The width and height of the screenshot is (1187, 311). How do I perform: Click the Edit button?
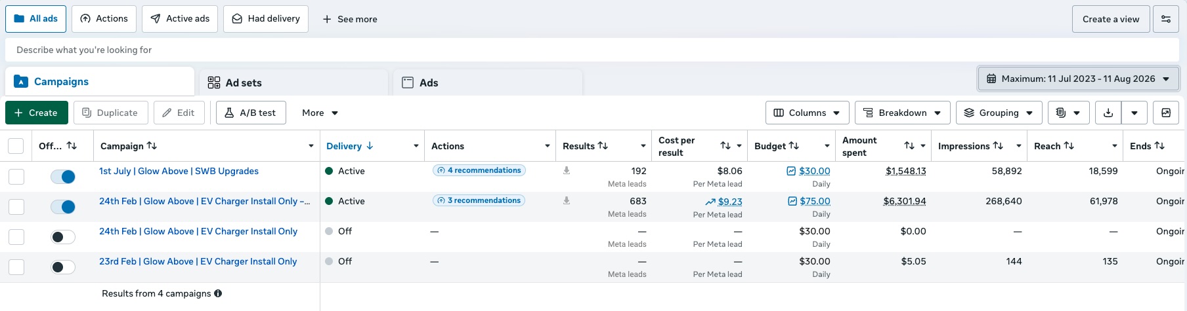179,113
